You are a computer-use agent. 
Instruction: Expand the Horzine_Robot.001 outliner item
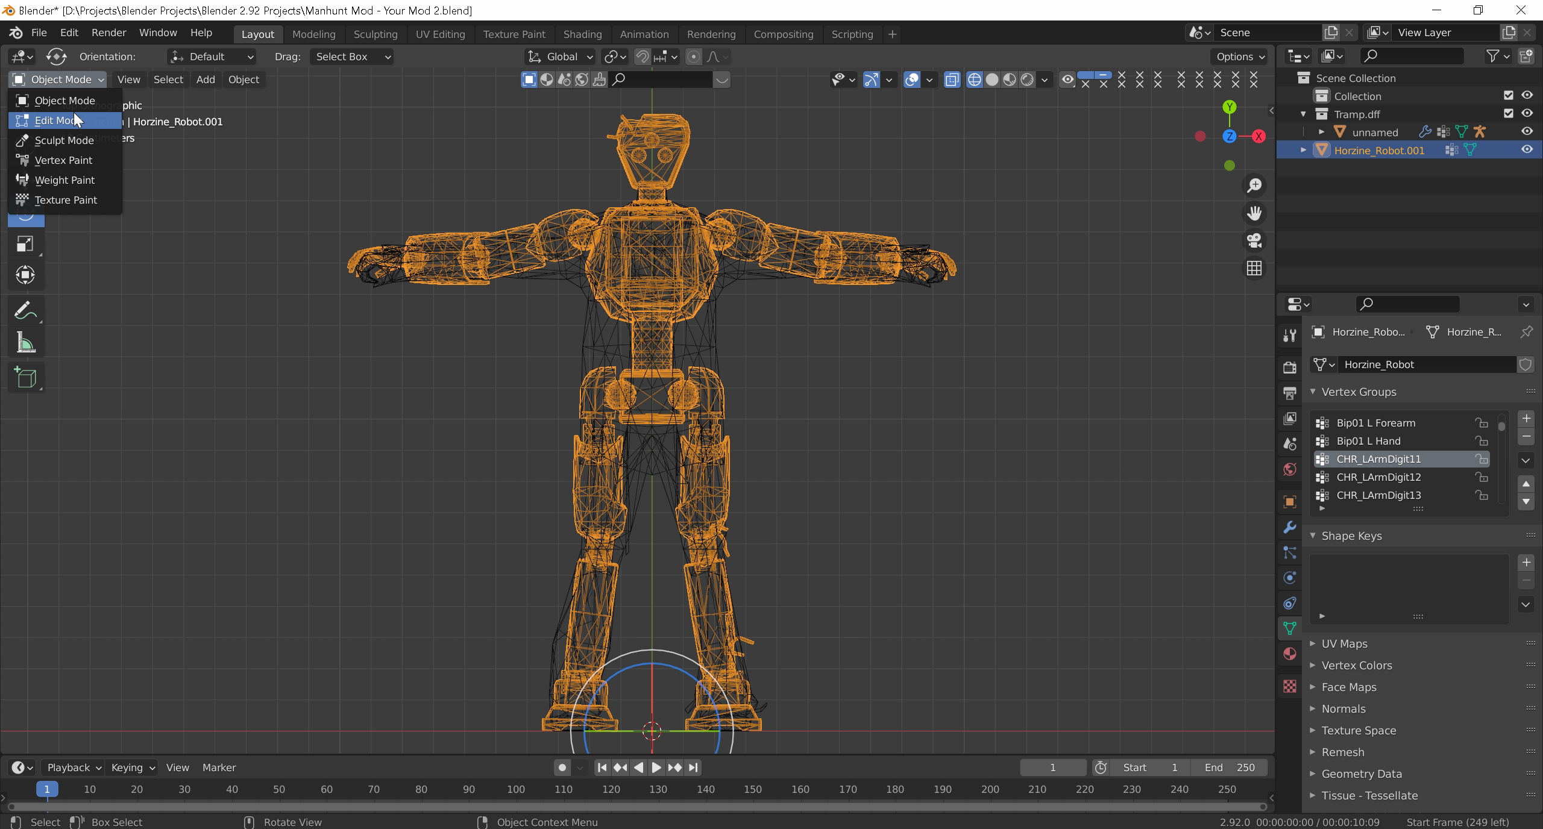tap(1303, 150)
